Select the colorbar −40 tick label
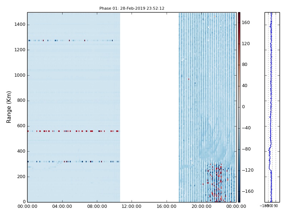This screenshot has width=286, height=215. 246,128
